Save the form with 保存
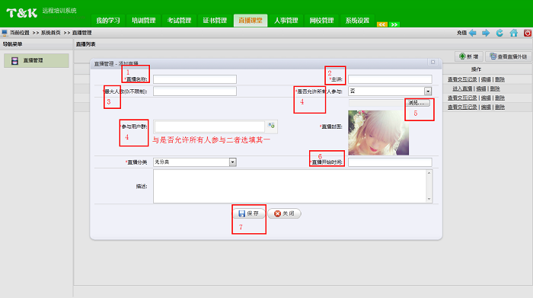The width and height of the screenshot is (533, 298). pos(249,213)
